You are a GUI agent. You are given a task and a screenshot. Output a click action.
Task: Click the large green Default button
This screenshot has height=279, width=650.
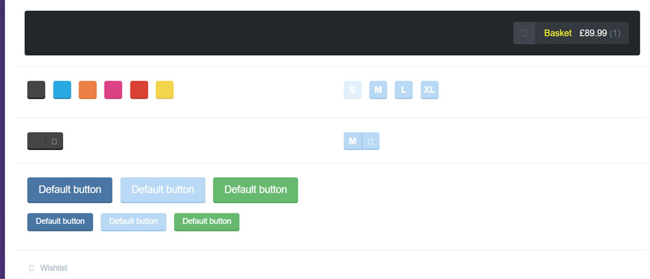coord(255,190)
